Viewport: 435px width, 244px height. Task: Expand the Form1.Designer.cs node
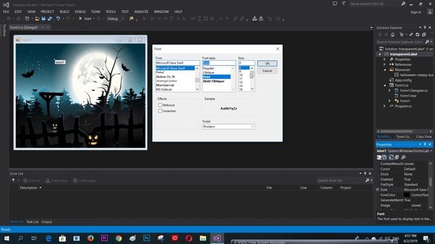pyautogui.click(x=389, y=90)
